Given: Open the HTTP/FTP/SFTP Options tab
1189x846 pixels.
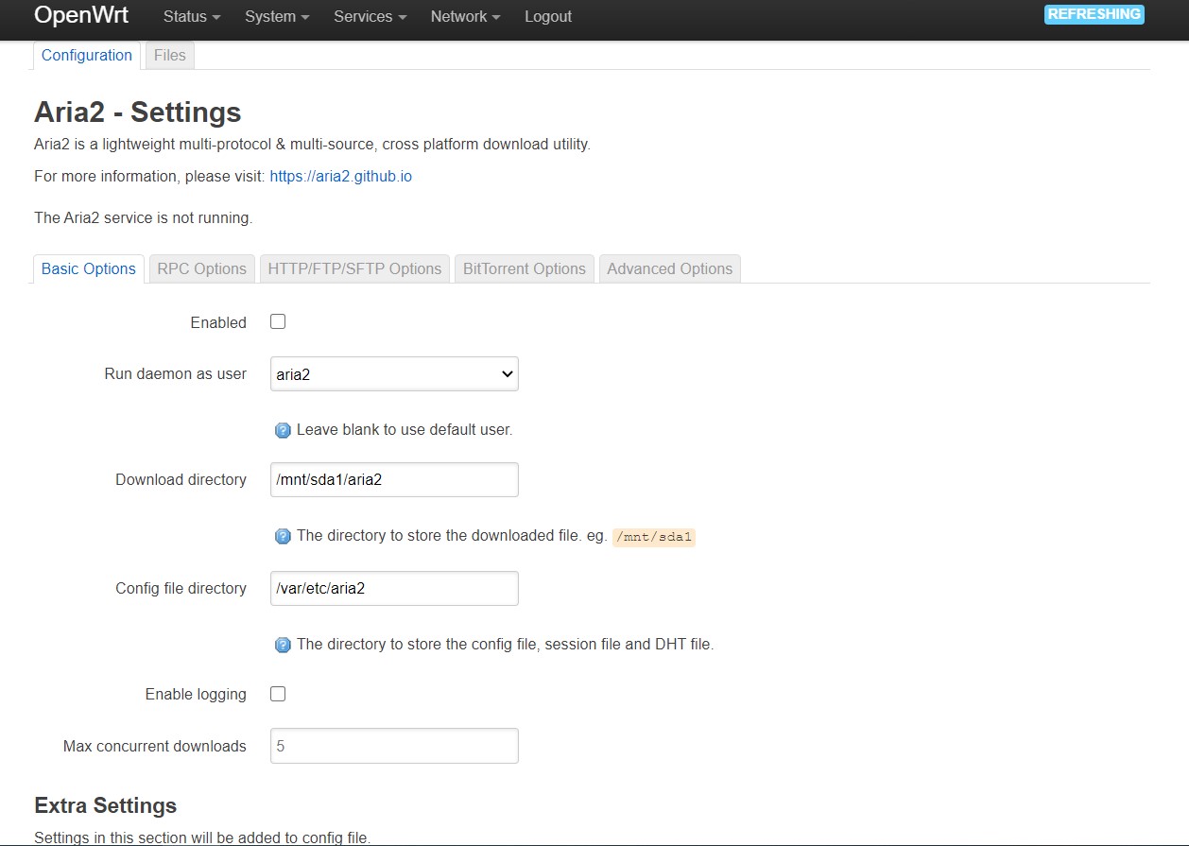Looking at the screenshot, I should coord(354,268).
